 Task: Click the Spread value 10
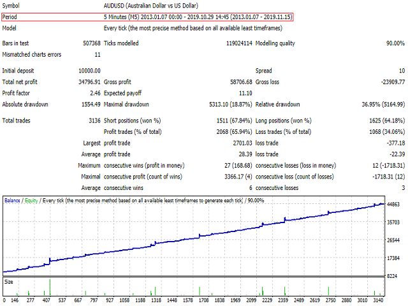pos(402,71)
